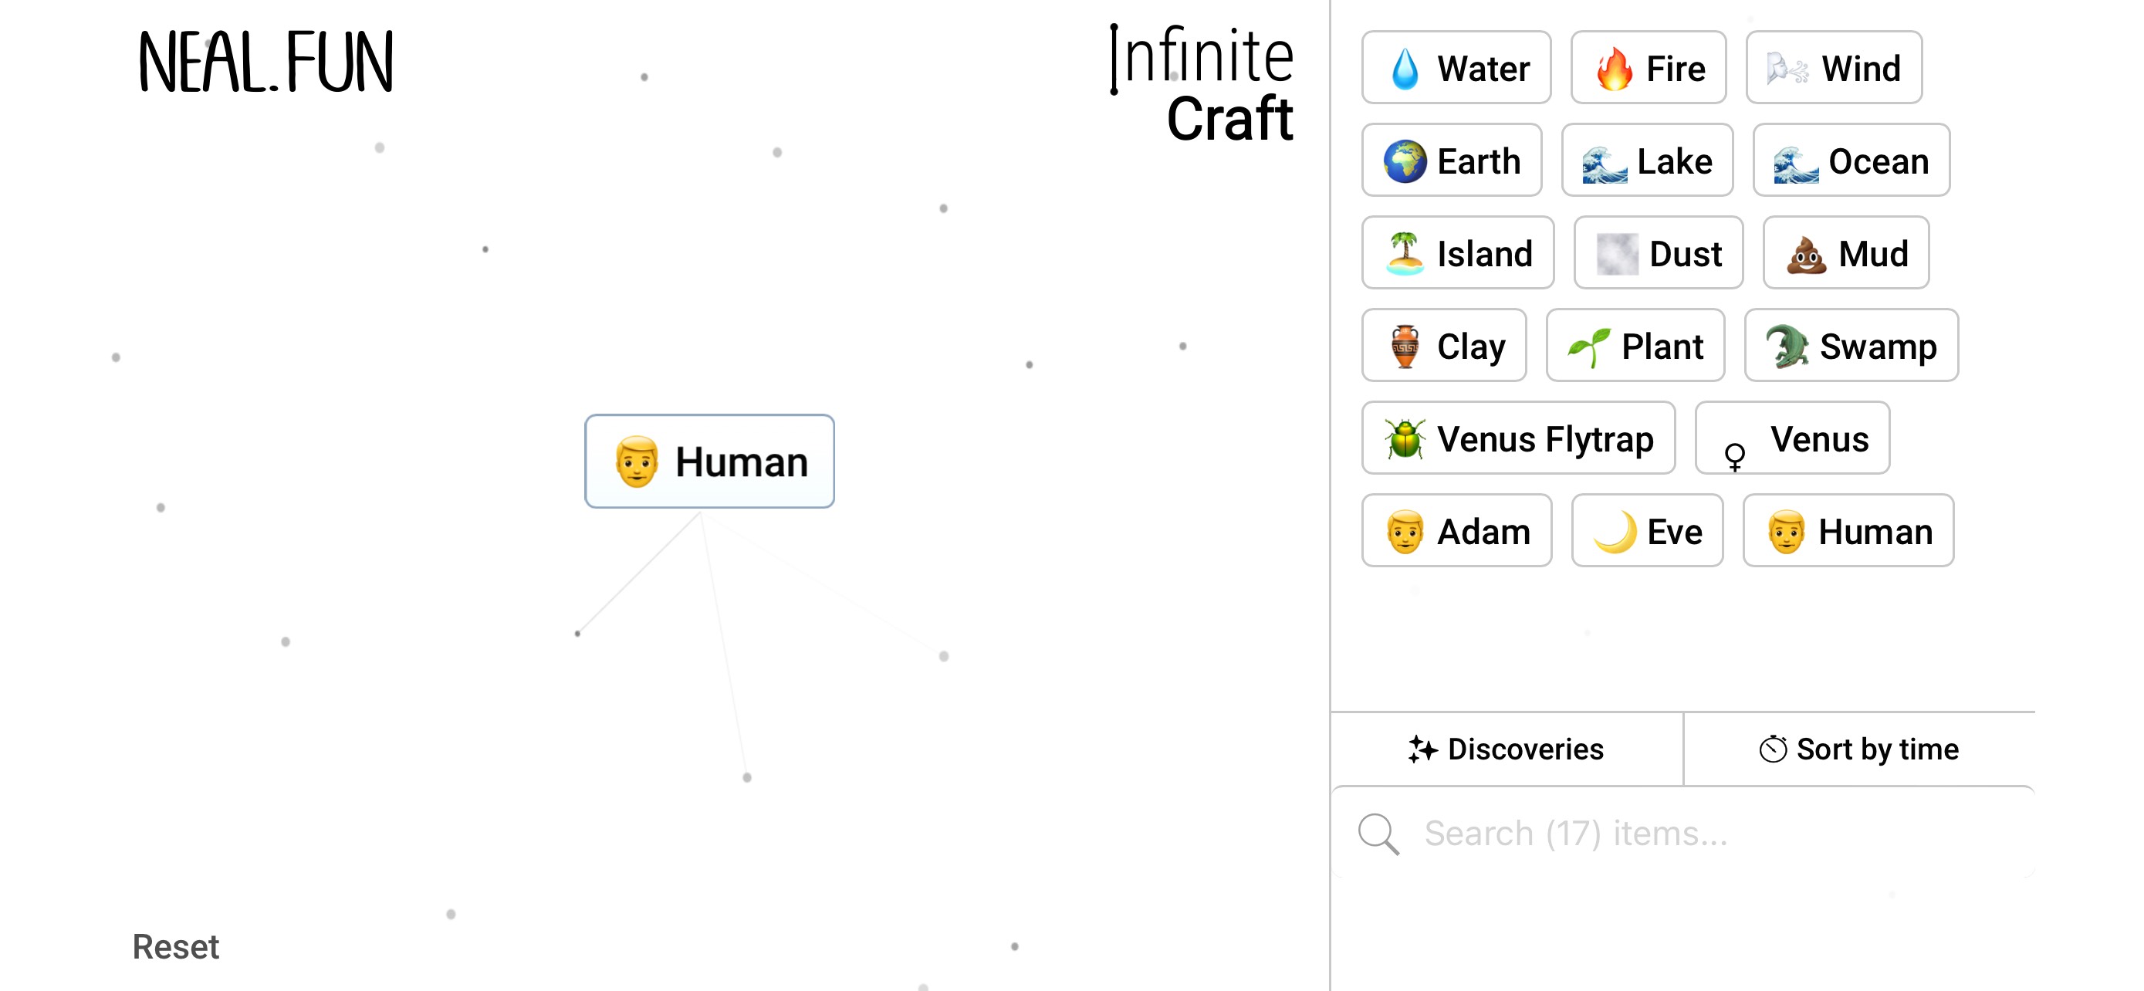Viewport: 2144px width, 991px height.
Task: Pick the Mud element
Action: (1847, 253)
